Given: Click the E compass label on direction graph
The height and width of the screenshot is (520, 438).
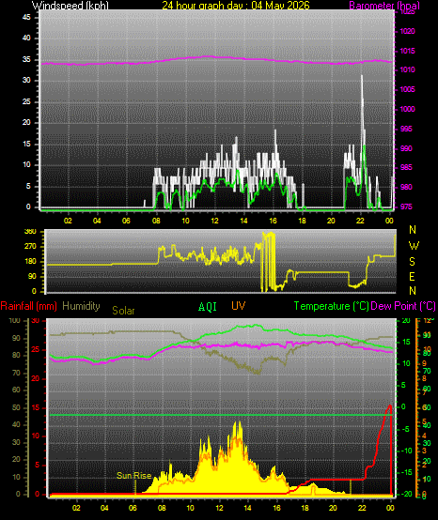Looking at the screenshot, I should (x=412, y=276).
